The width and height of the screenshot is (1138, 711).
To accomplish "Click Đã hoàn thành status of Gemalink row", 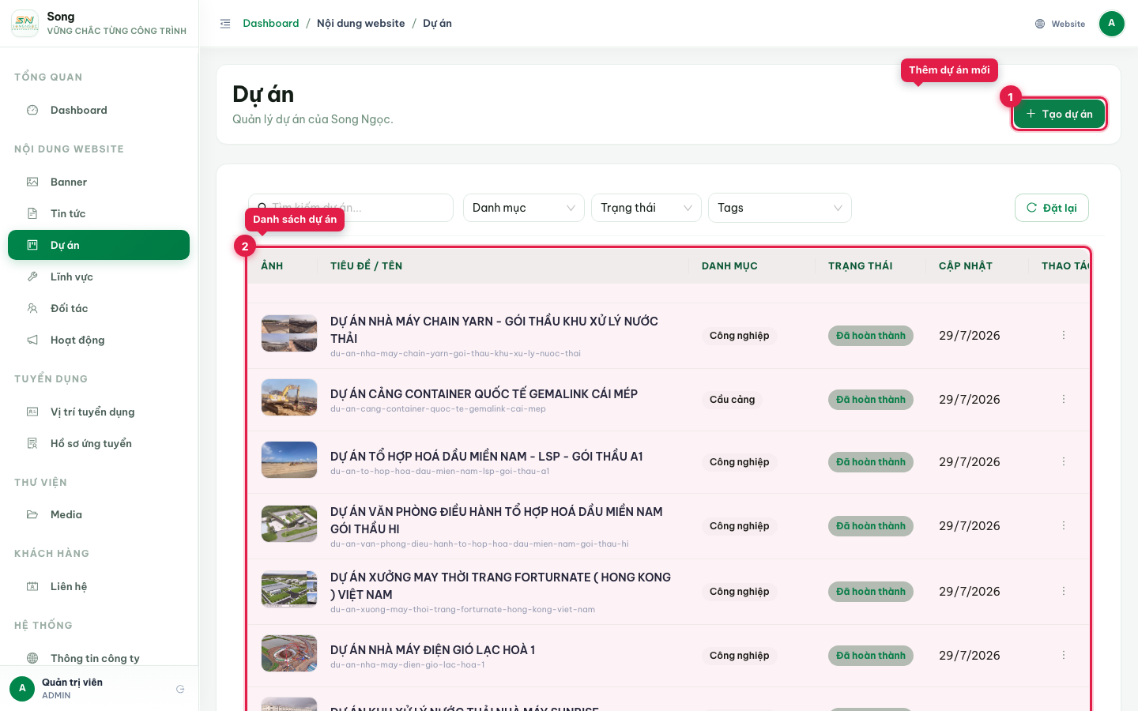I will click(x=871, y=400).
